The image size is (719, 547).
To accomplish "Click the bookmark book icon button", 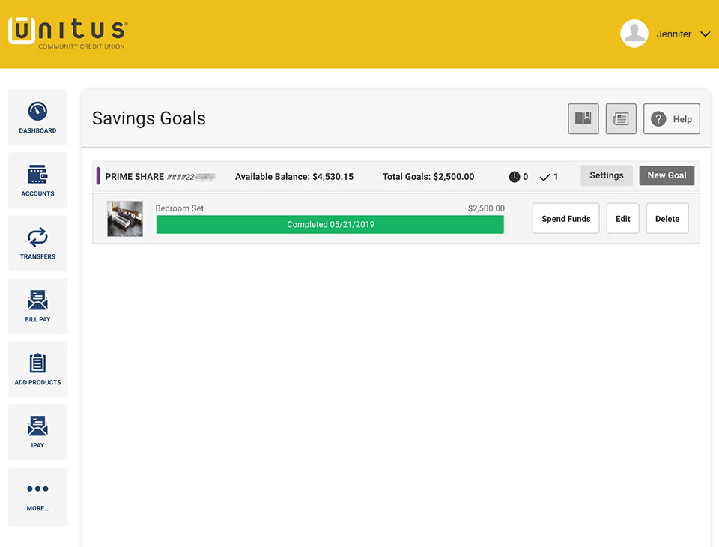I will click(x=583, y=119).
